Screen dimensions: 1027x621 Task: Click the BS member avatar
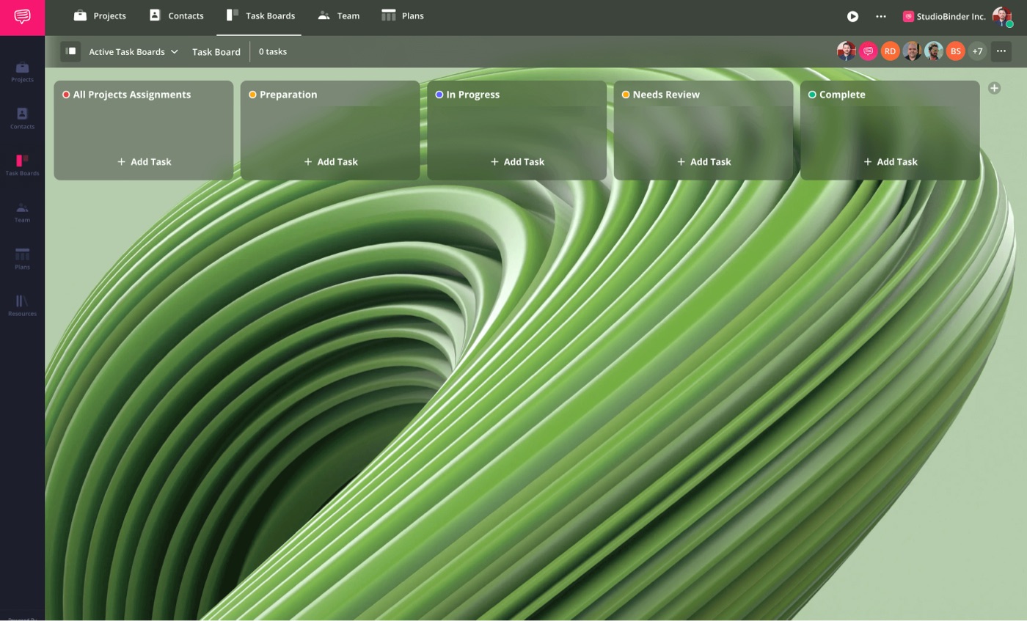955,51
